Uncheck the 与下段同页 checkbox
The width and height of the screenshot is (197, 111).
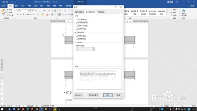[77, 23]
